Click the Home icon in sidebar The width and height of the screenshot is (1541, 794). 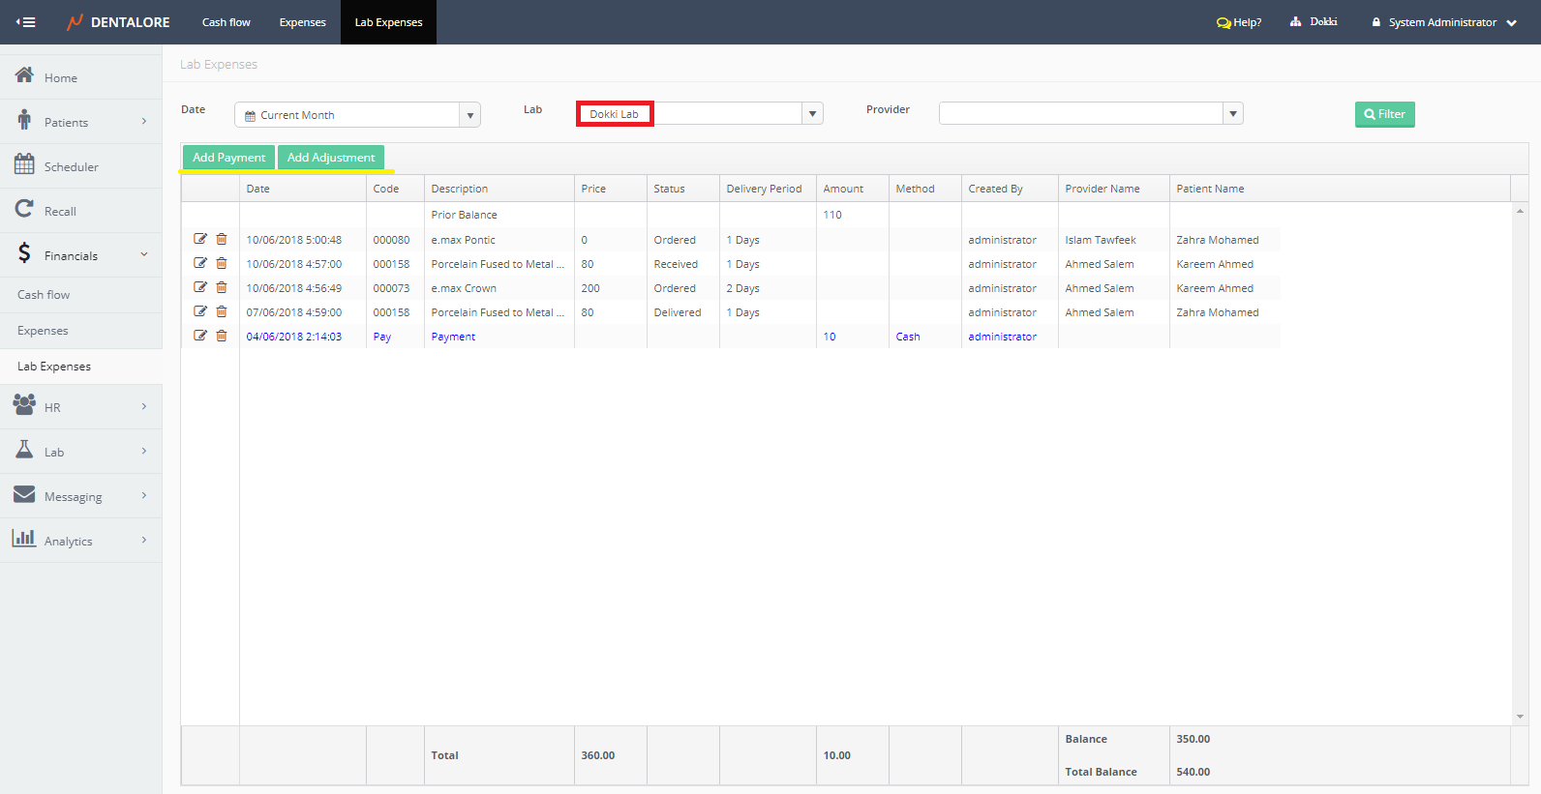point(24,75)
